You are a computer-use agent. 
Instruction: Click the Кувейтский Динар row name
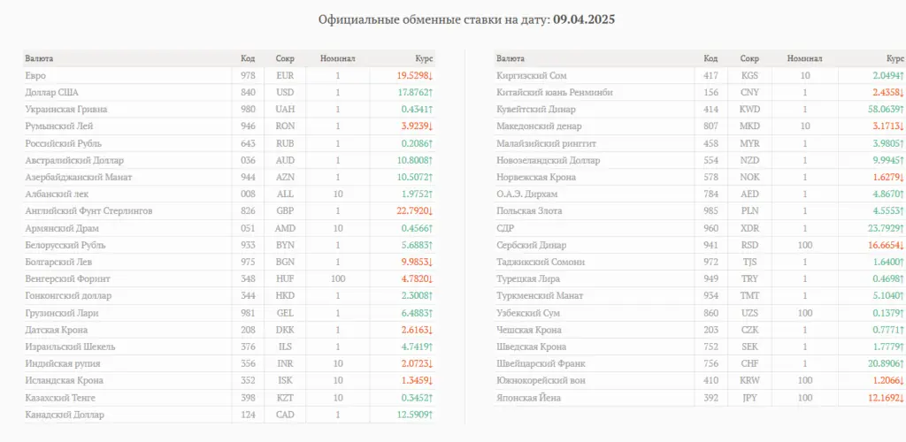click(x=535, y=109)
